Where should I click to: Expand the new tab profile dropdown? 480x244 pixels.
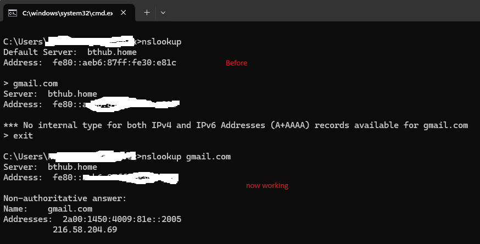pos(163,12)
